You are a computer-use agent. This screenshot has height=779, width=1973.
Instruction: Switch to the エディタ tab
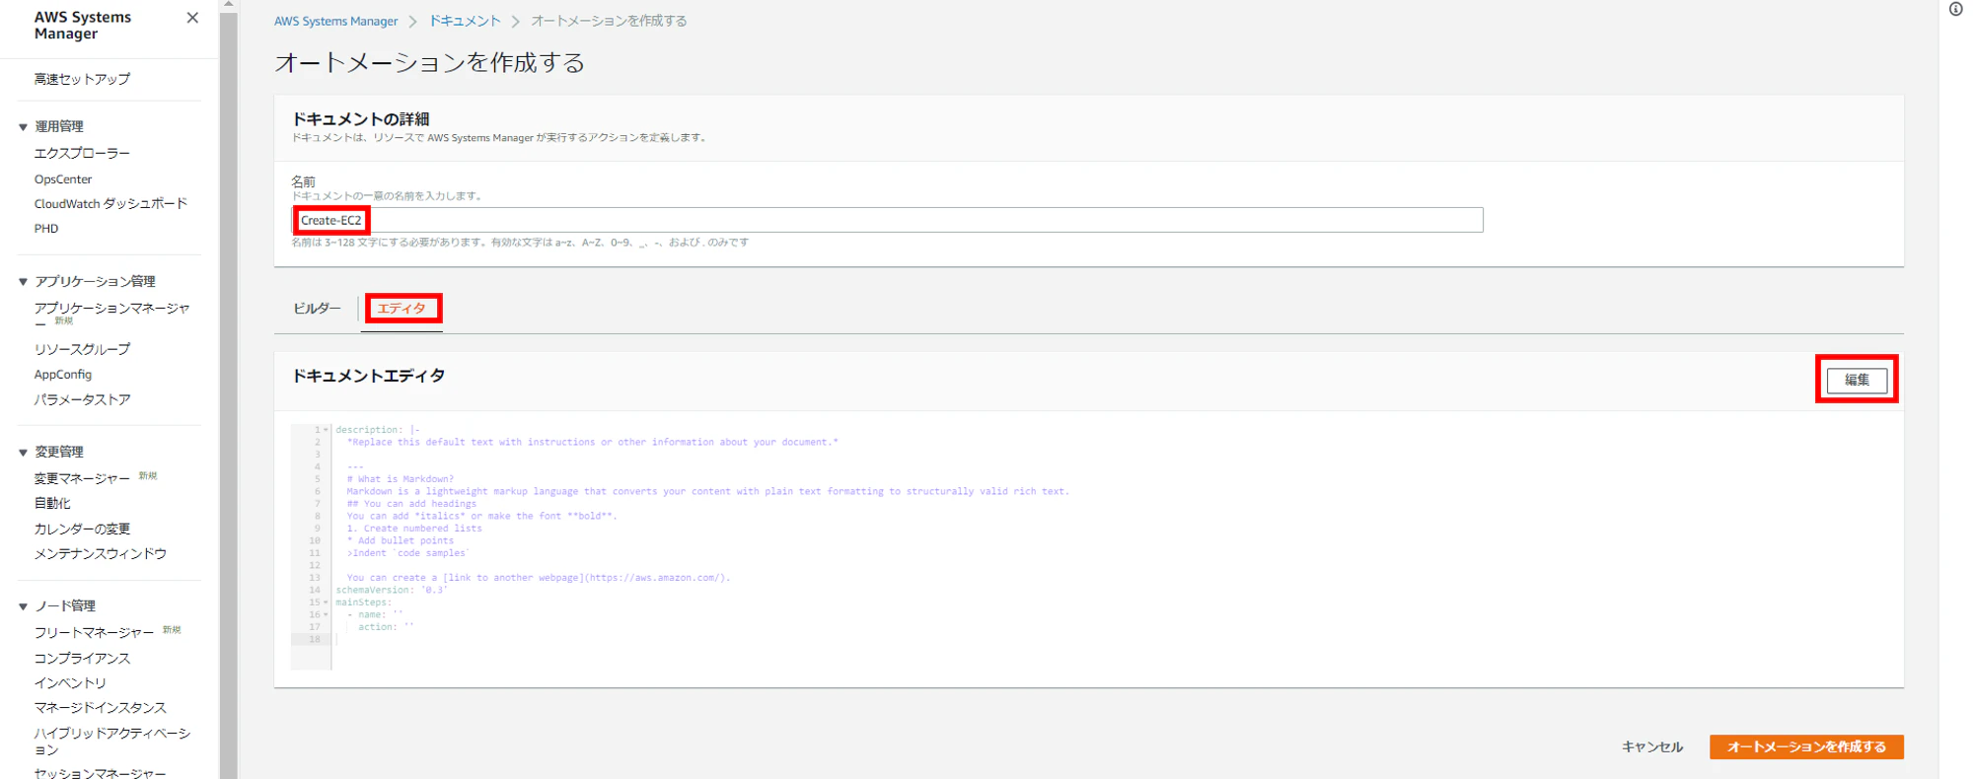402,309
